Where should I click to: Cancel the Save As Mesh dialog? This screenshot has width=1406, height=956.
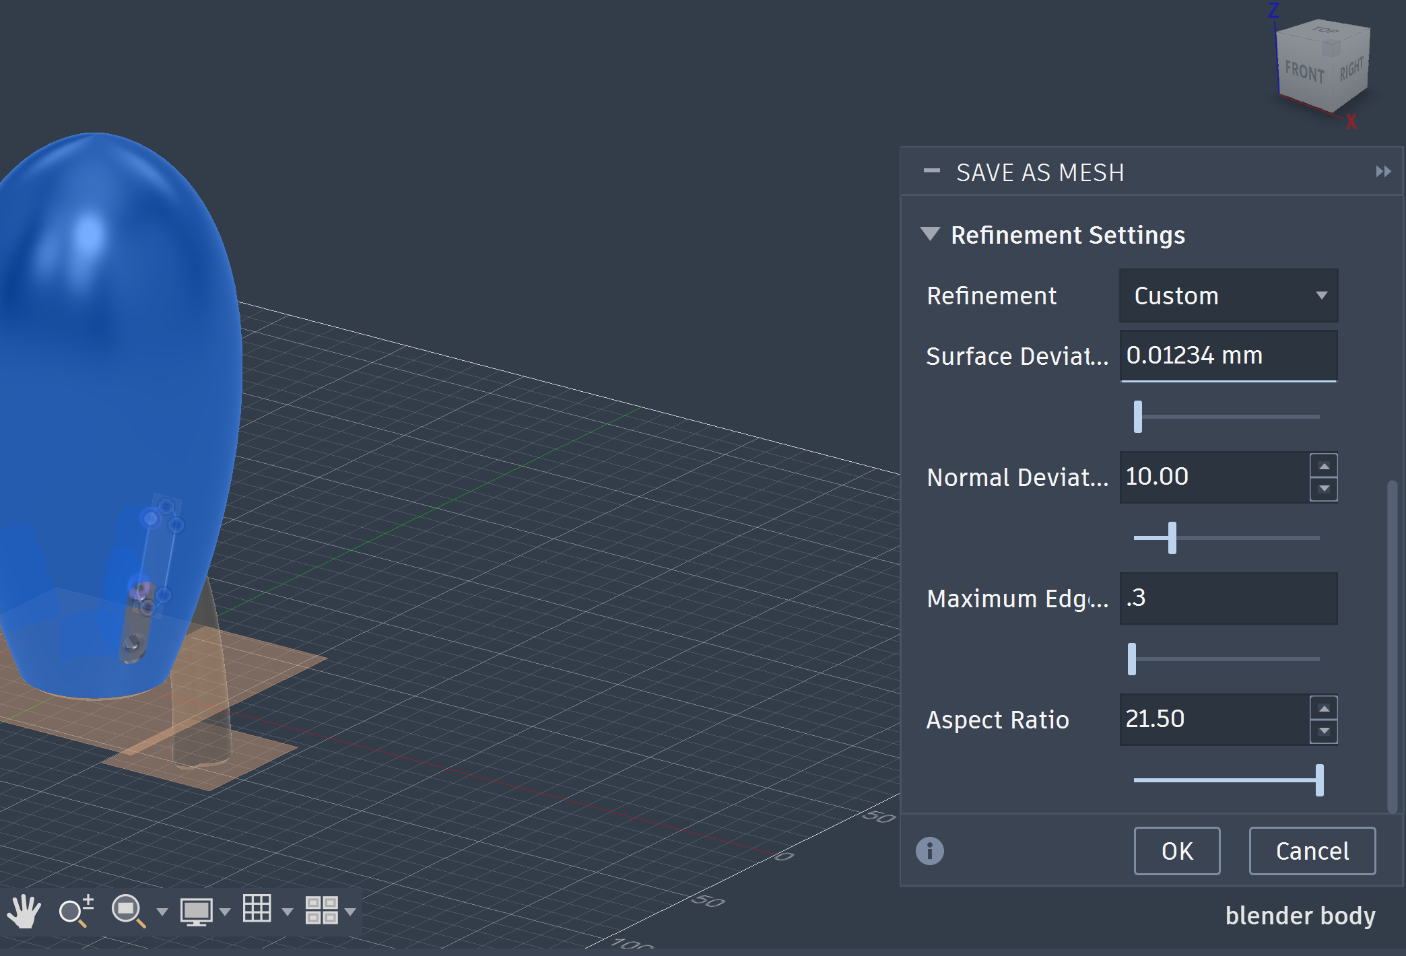pyautogui.click(x=1312, y=851)
